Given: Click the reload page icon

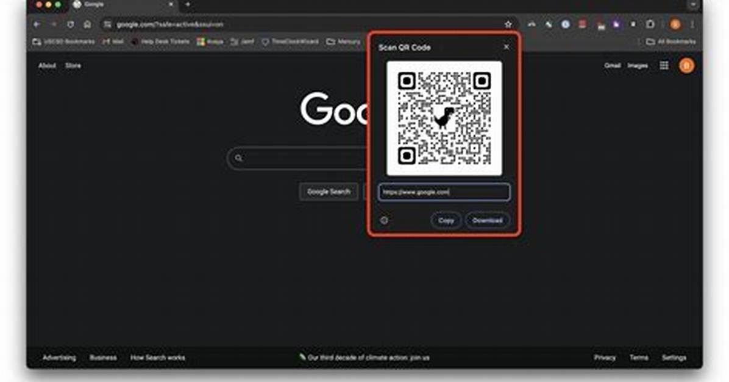Looking at the screenshot, I should point(71,24).
